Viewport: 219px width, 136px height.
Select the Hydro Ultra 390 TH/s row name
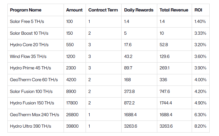pyautogui.click(x=31, y=126)
